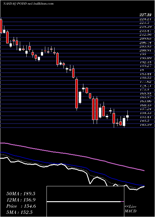Click the Price : 154.6 readout

[21, 206]
